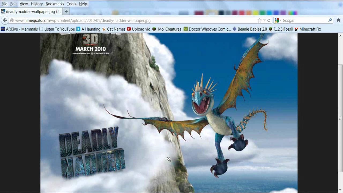The height and width of the screenshot is (193, 343).
Task: Click the search magnifier icon
Action: point(330,20)
